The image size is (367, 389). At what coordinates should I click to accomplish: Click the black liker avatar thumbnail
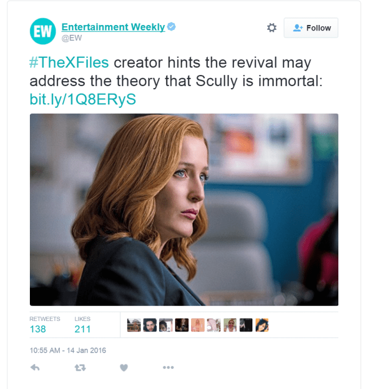(246, 325)
